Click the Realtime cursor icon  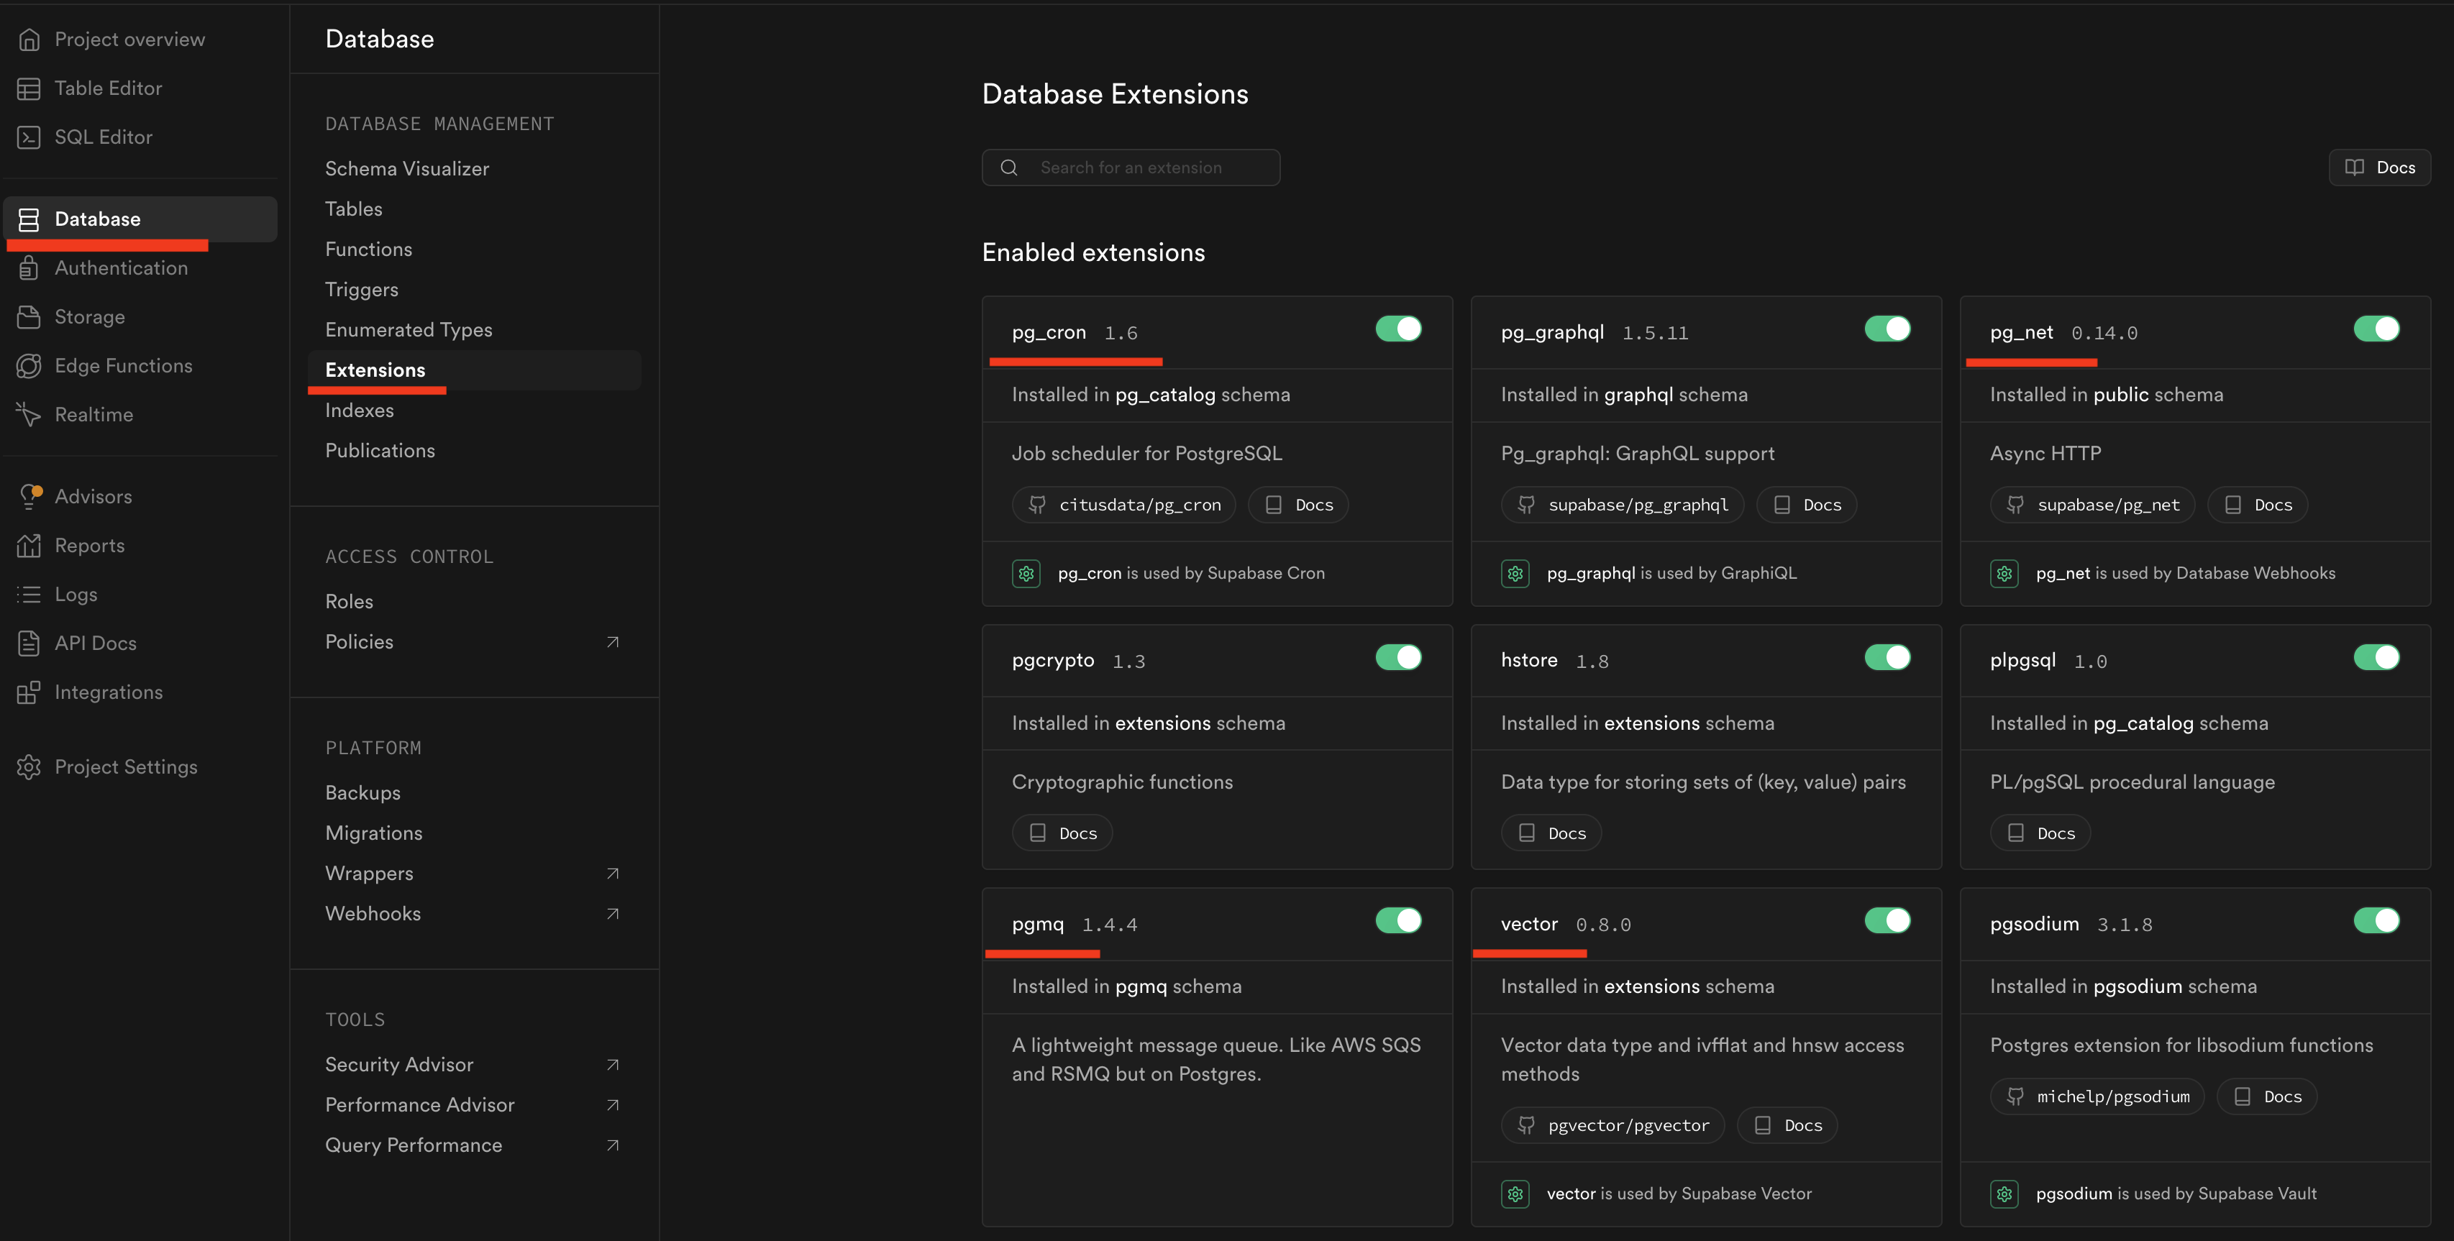click(x=29, y=414)
